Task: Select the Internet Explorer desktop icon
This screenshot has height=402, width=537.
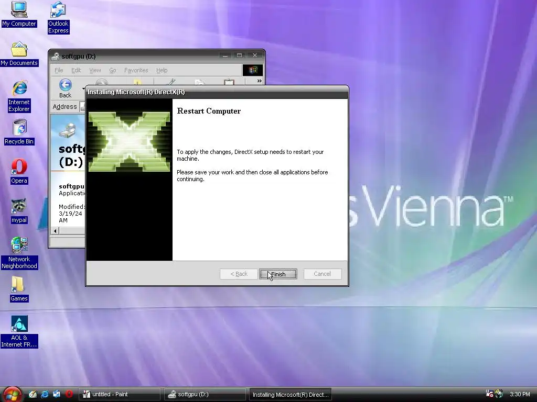Action: pos(19,96)
